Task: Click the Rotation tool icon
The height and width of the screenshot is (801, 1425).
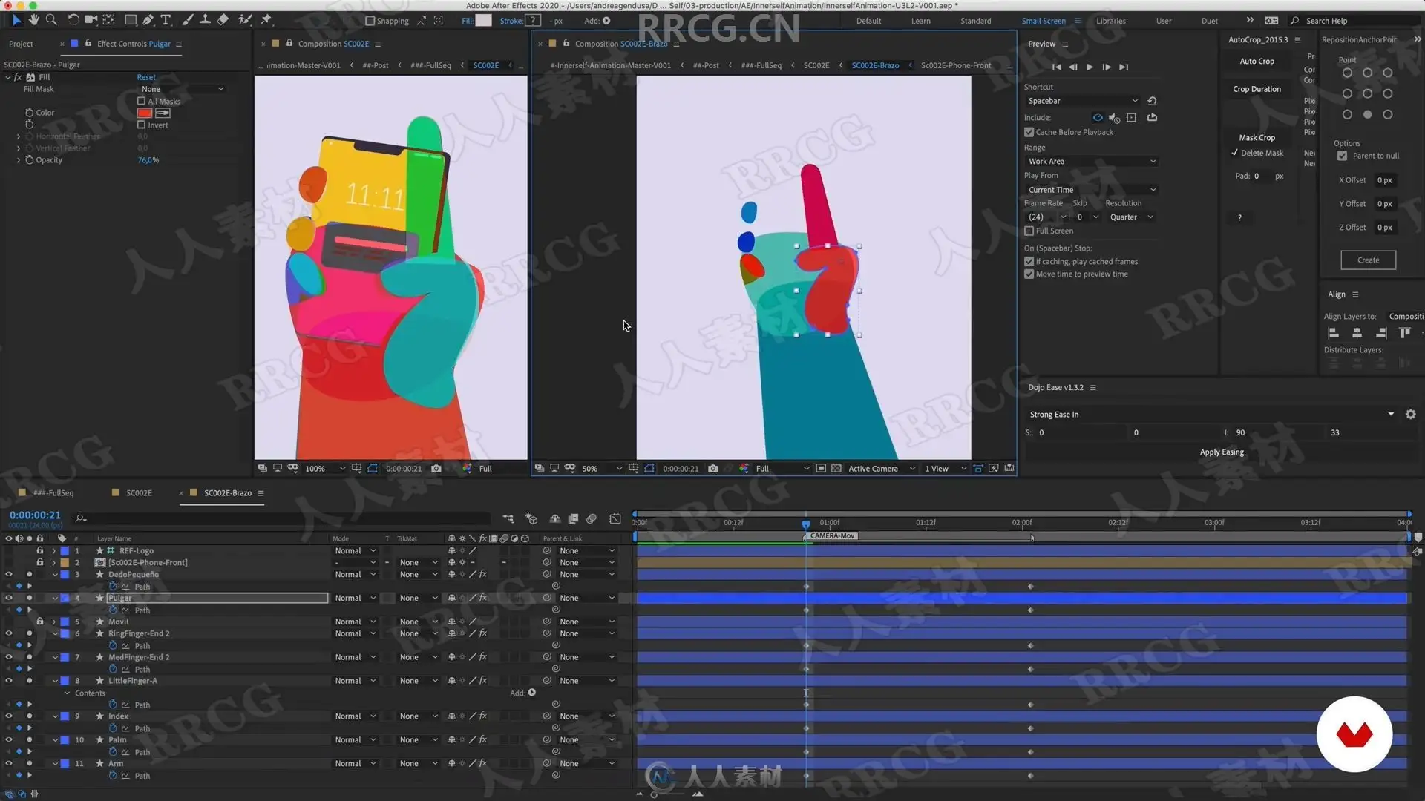Action: click(x=73, y=20)
